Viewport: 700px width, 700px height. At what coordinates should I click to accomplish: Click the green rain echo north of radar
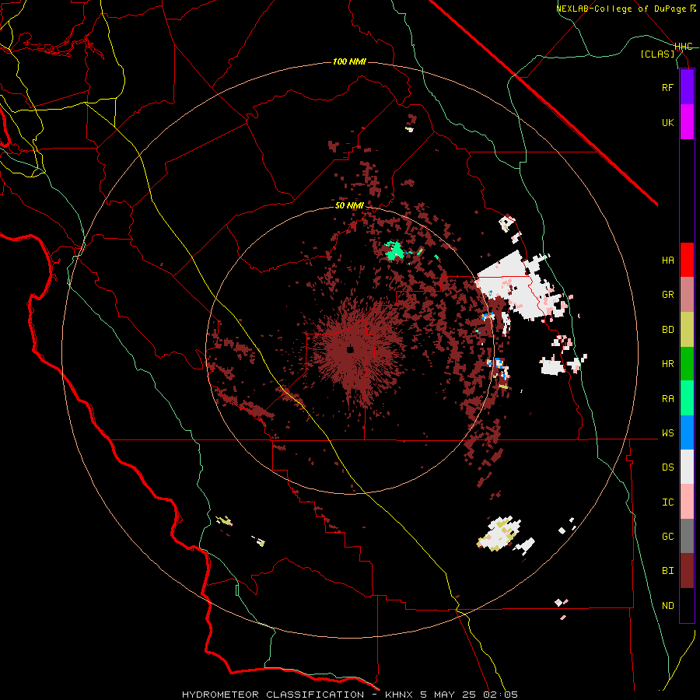pyautogui.click(x=394, y=251)
